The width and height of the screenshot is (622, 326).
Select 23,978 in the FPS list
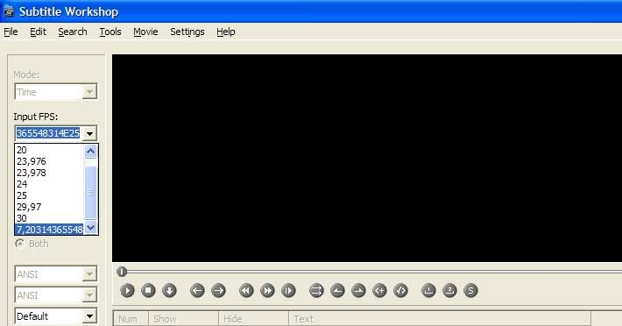pos(50,173)
